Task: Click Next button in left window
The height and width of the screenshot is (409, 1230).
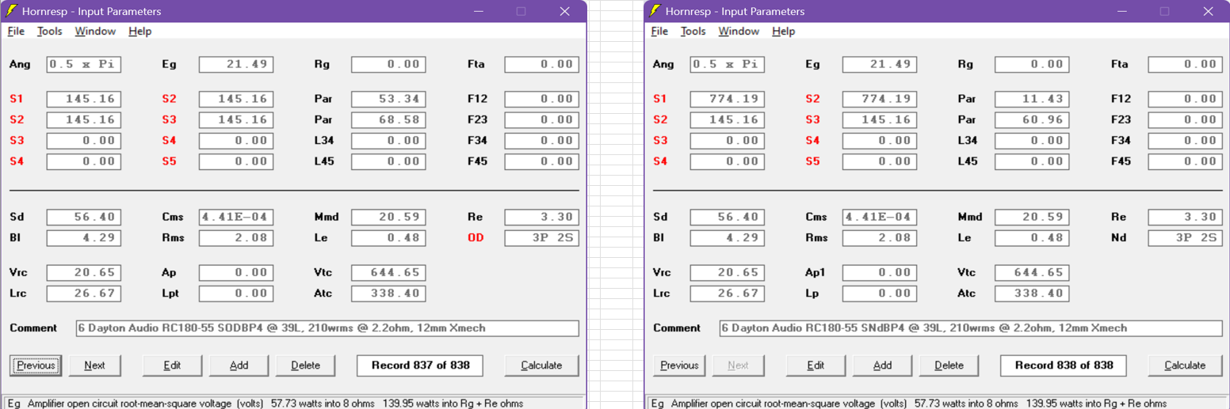Action: (94, 365)
